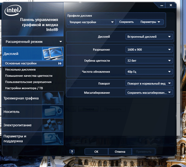Click the Разрешение label

tap(101, 50)
